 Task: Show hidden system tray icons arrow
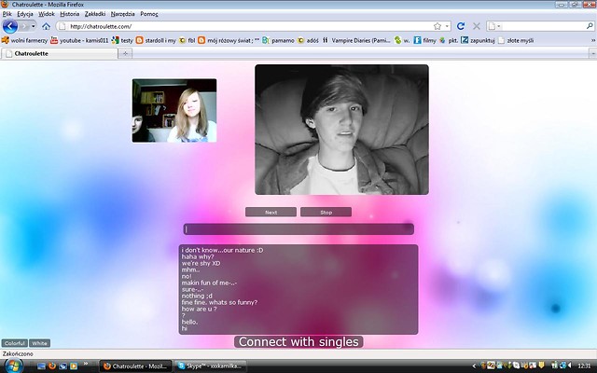point(474,366)
